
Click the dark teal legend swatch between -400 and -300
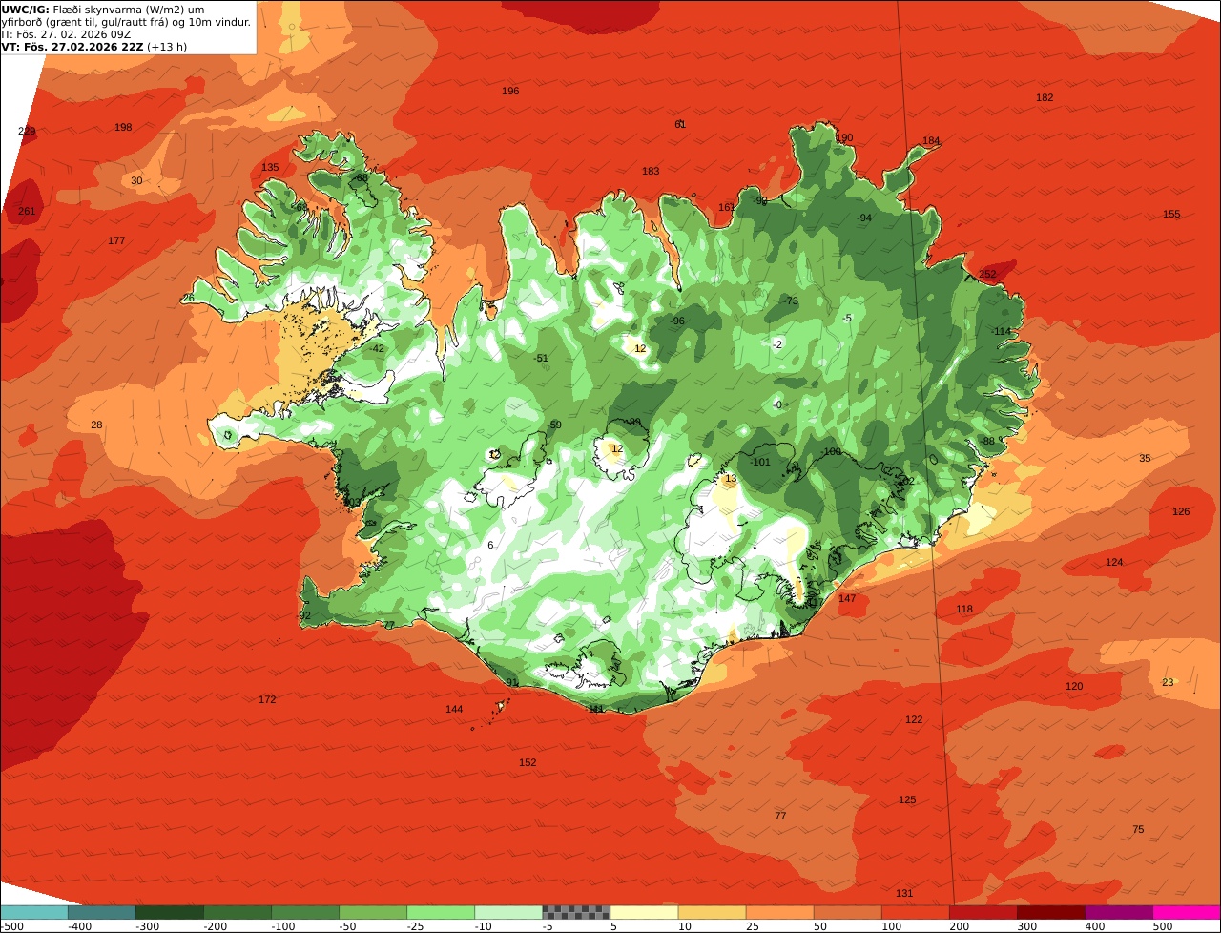[102, 912]
